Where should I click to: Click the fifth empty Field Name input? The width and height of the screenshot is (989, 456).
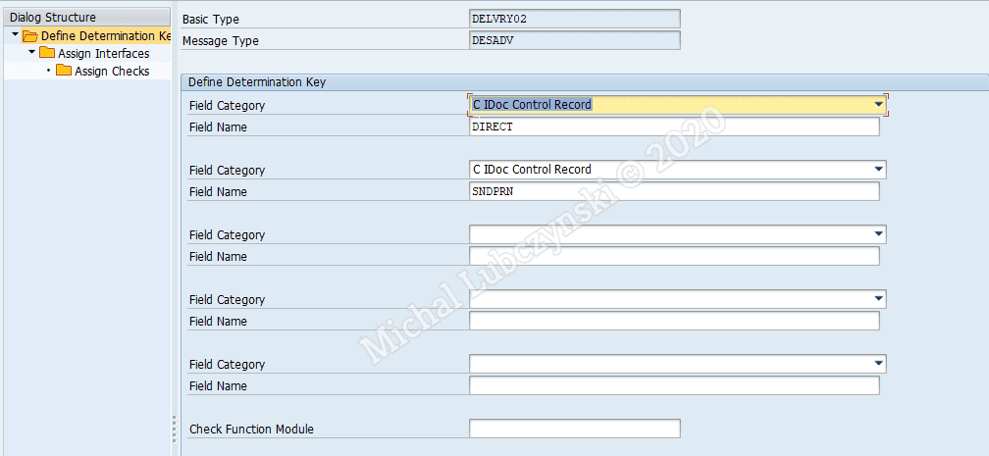[x=674, y=385]
